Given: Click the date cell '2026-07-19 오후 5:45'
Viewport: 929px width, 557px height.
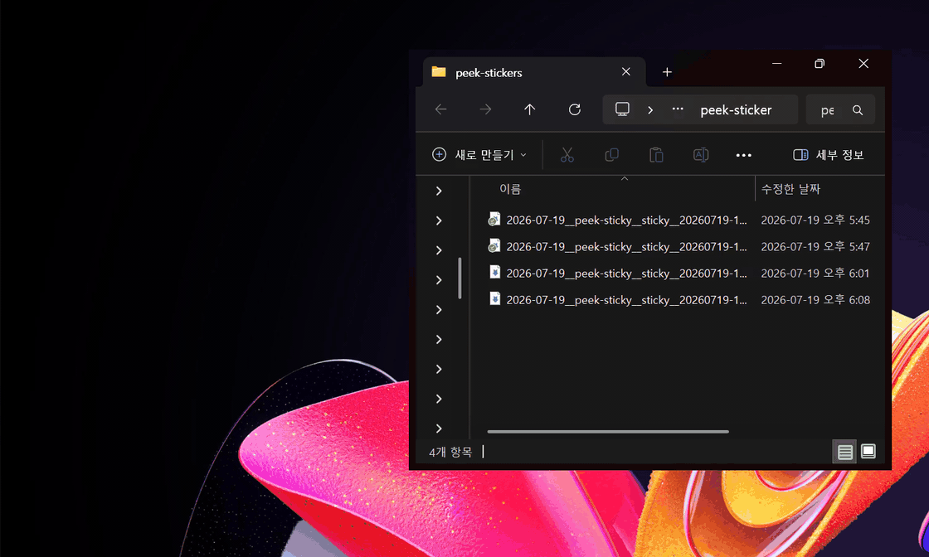Looking at the screenshot, I should coord(815,220).
